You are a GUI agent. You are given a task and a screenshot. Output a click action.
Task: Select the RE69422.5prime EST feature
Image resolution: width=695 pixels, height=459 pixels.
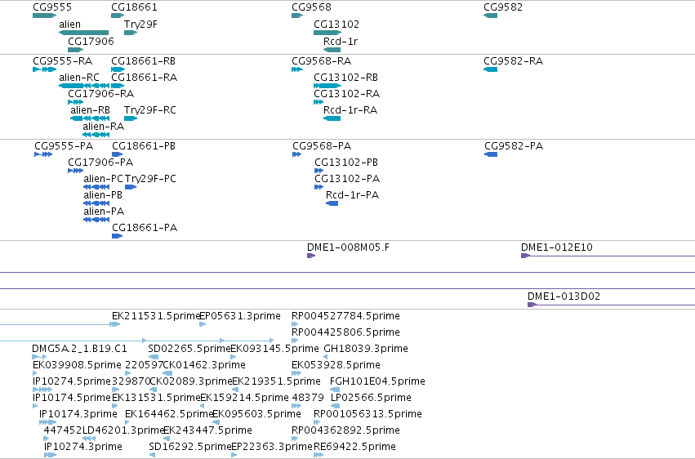pyautogui.click(x=319, y=455)
